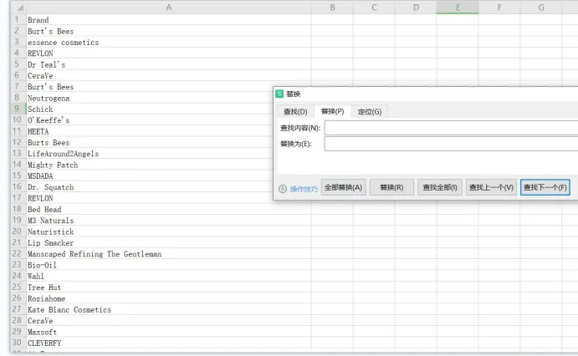
Task: Click the 操作技巧 play icon
Action: pyautogui.click(x=283, y=189)
